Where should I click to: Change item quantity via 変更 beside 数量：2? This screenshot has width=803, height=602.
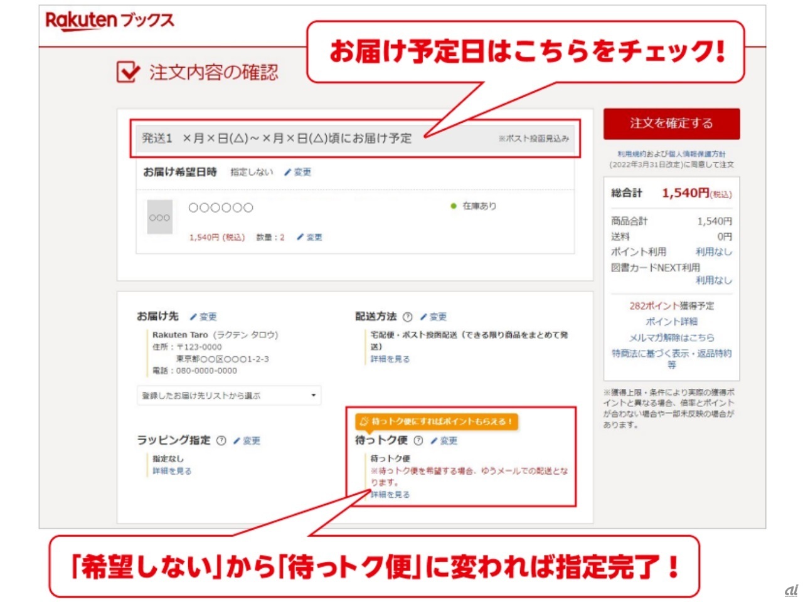coord(314,237)
